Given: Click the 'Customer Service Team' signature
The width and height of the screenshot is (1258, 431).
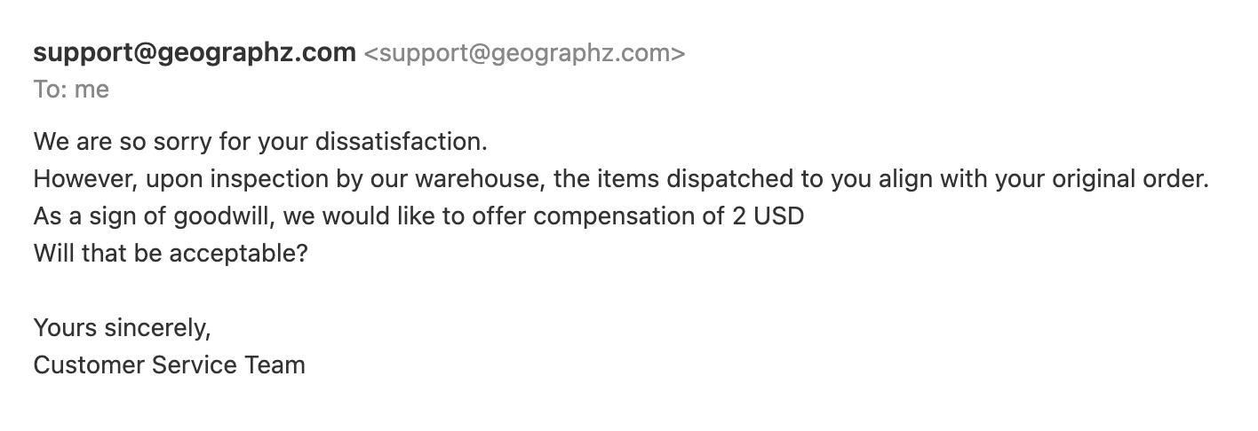Looking at the screenshot, I should pyautogui.click(x=170, y=365).
